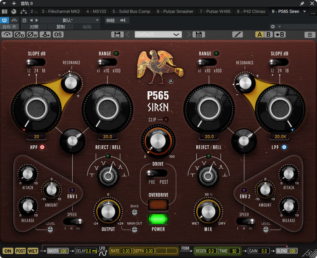
Task: Click the BLEND 100 value field
Action: coord(287,251)
